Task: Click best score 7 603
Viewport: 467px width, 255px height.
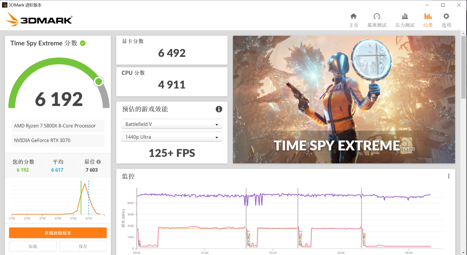Action: pyautogui.click(x=91, y=170)
